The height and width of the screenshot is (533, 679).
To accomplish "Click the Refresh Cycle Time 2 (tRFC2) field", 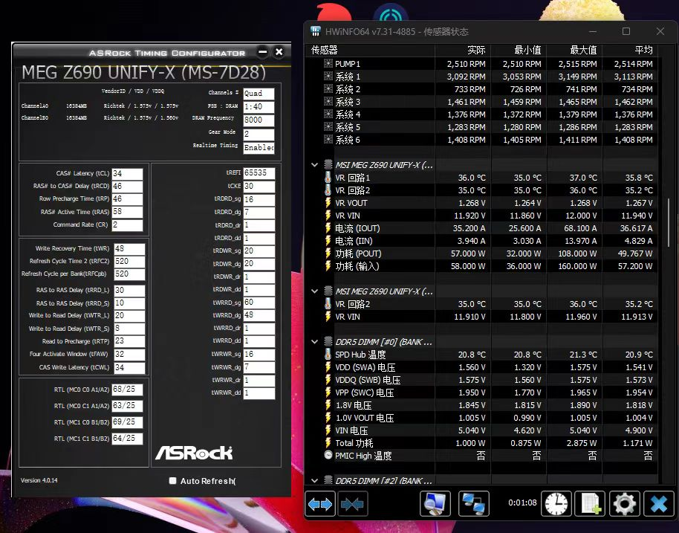I will click(129, 262).
